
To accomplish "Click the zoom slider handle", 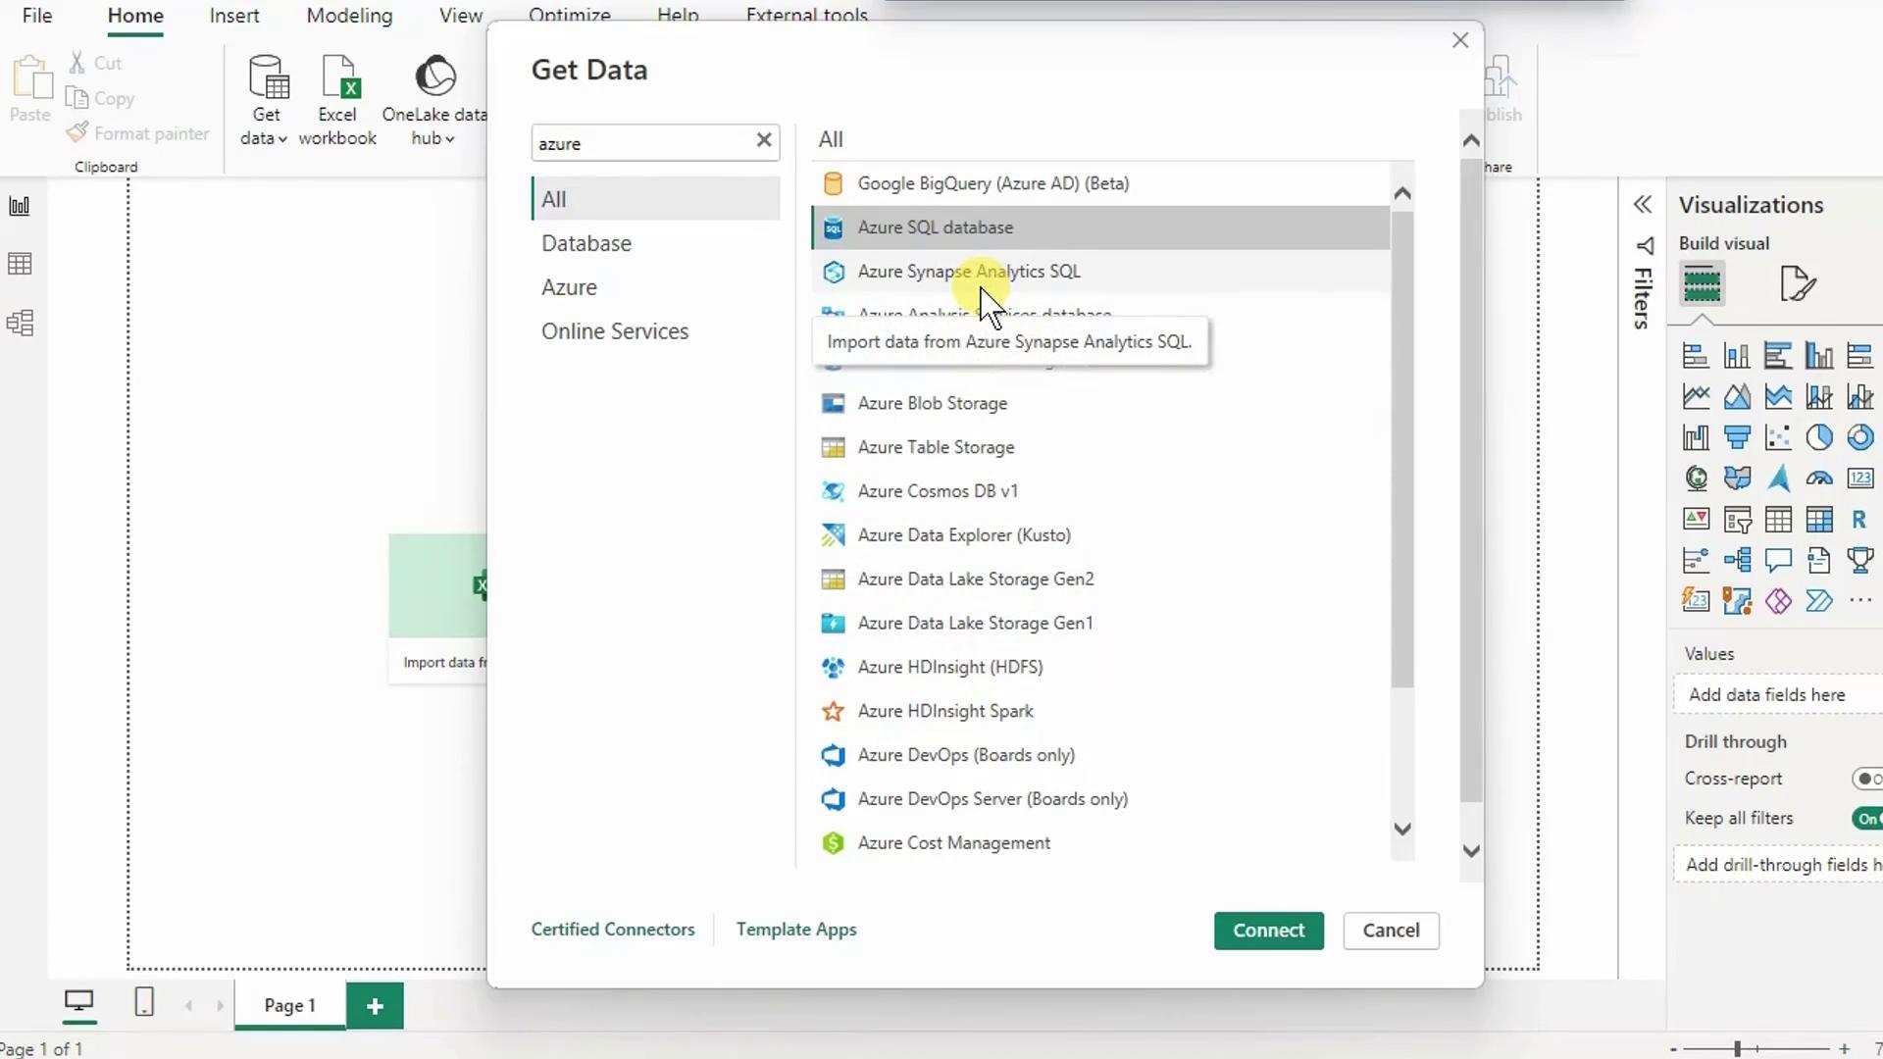I will coord(1737,1049).
